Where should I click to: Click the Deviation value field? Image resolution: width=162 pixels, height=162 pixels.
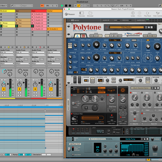pos(46,155)
